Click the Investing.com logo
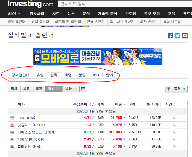The height and width of the screenshot is (157, 192). coord(30,4)
